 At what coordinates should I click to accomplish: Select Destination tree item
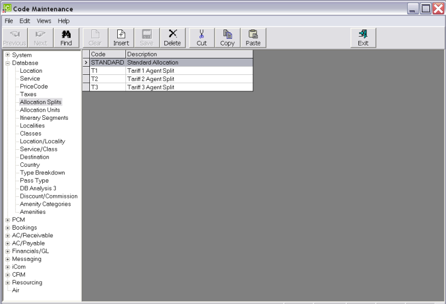(x=35, y=157)
